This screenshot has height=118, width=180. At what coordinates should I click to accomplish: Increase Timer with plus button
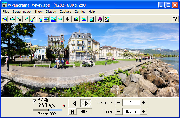[144, 111]
